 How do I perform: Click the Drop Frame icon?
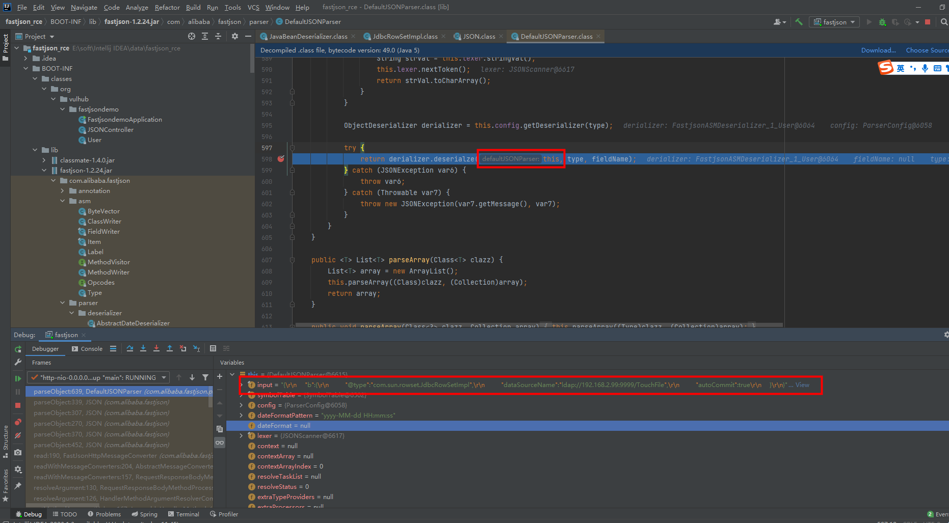183,348
